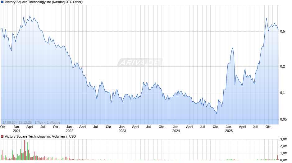Click the '1 Tick = 1 Woche' label
The height and width of the screenshot is (163, 292).
click(47, 122)
